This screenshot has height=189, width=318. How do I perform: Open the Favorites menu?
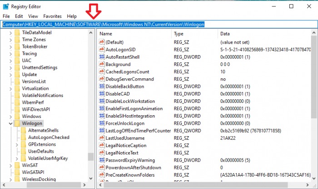(x=52, y=16)
